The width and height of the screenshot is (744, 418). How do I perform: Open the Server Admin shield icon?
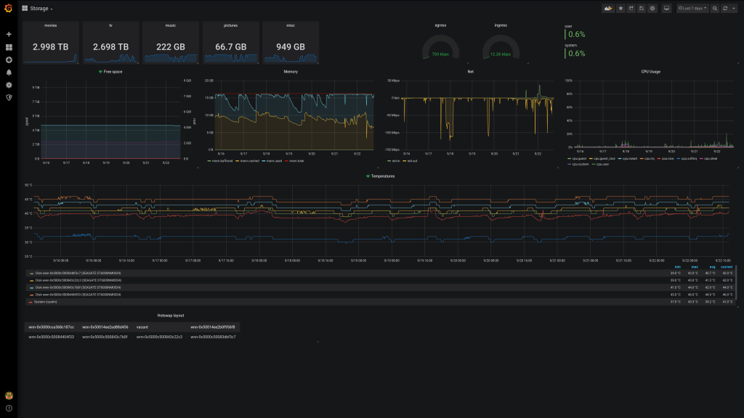pos(9,98)
